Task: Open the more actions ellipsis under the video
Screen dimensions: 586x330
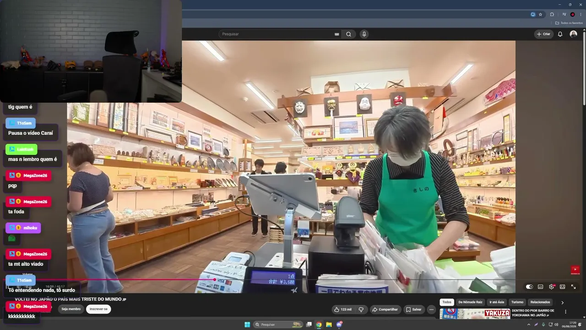Action: coord(431,309)
